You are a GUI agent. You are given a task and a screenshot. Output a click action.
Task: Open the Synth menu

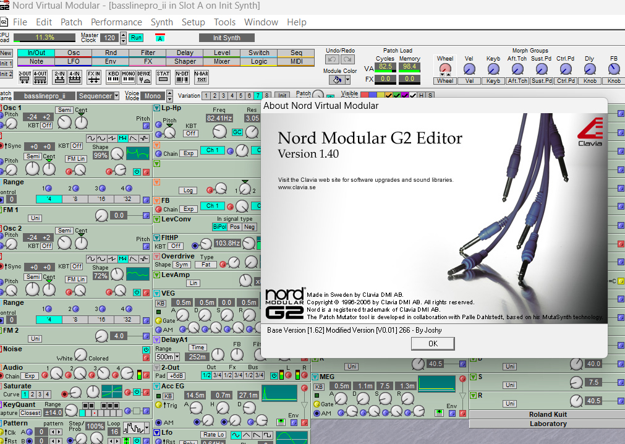tap(162, 22)
